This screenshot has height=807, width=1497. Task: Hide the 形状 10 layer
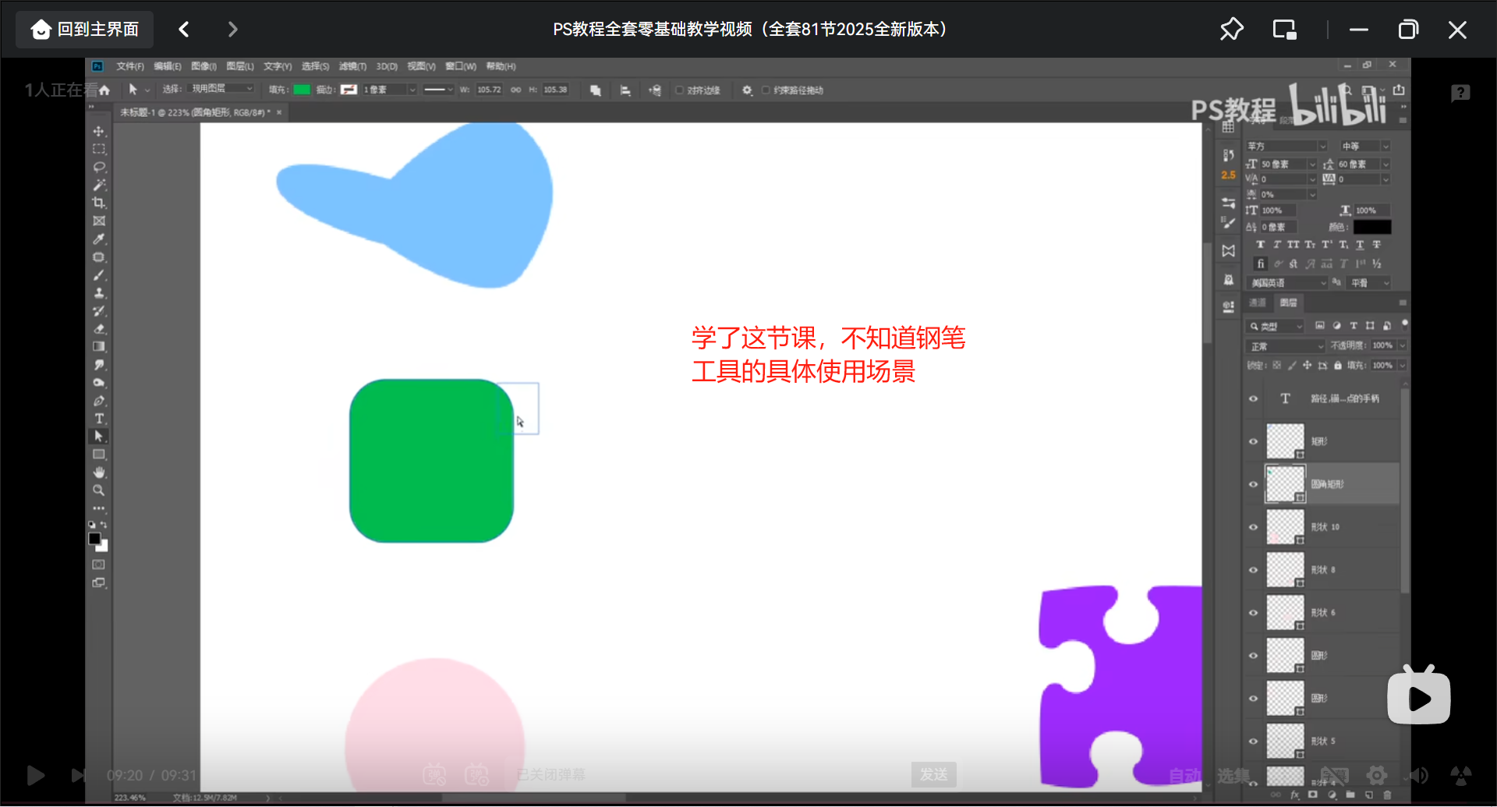[x=1254, y=527]
